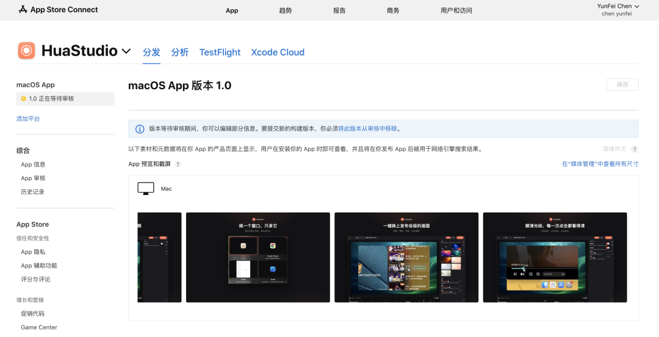Open 评分与评论 in the sidebar
Viewport: 659px width, 337px height.
pos(36,280)
